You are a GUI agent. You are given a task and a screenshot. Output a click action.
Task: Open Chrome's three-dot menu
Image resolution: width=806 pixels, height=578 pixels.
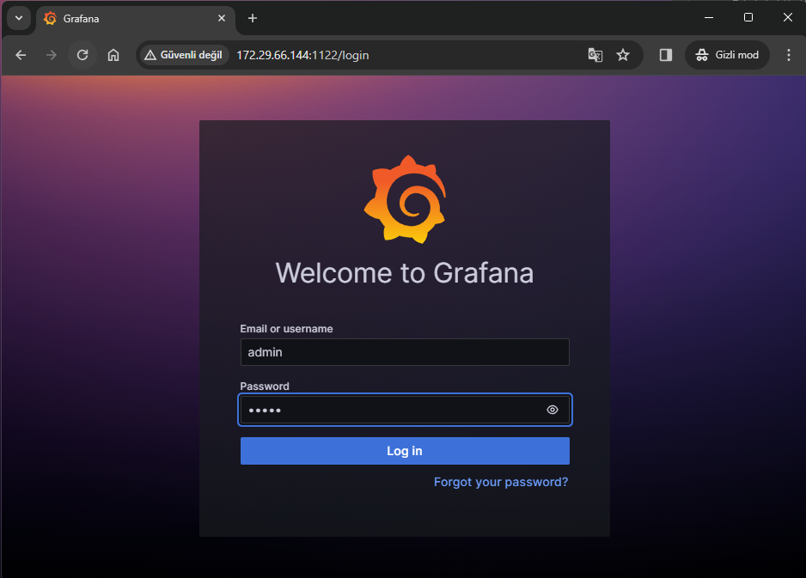pos(789,55)
